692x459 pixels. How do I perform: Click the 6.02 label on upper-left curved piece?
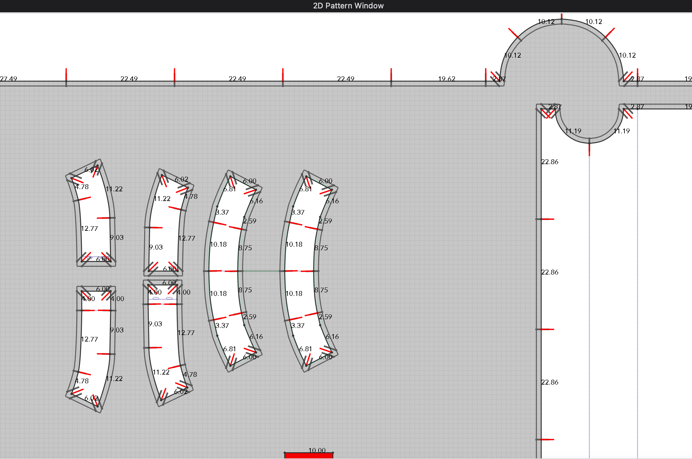[x=91, y=169]
